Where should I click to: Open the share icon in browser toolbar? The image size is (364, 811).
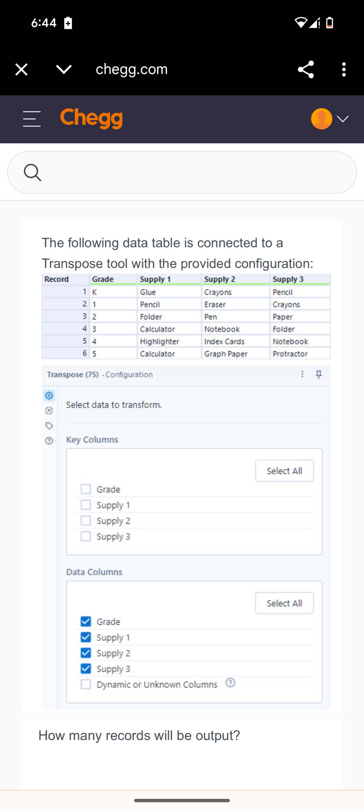click(x=306, y=69)
